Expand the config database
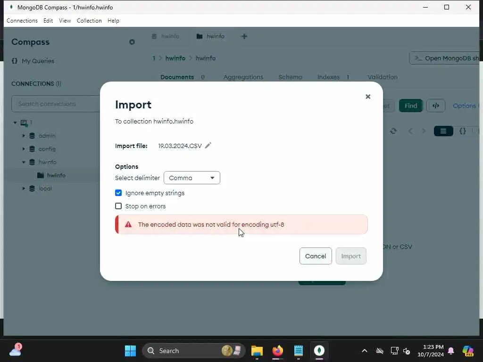The image size is (483, 362). 24,148
